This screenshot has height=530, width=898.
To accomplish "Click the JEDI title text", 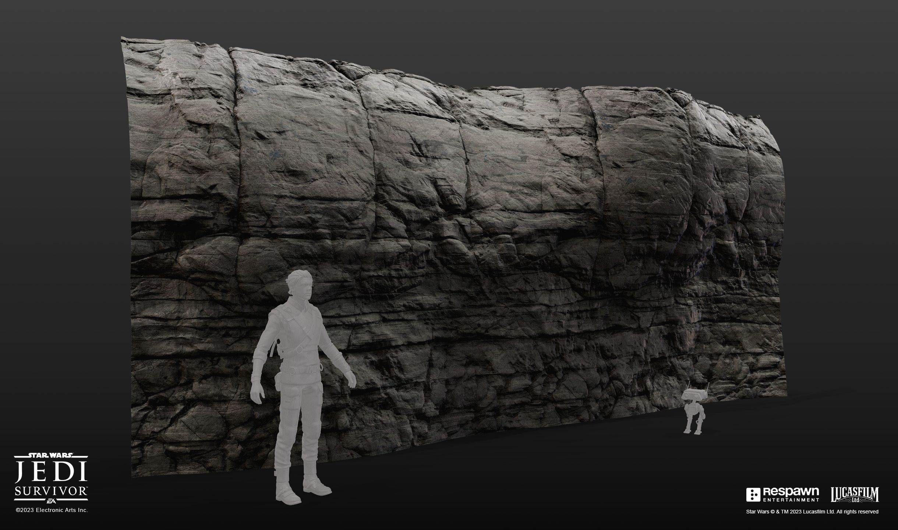I will (x=50, y=471).
